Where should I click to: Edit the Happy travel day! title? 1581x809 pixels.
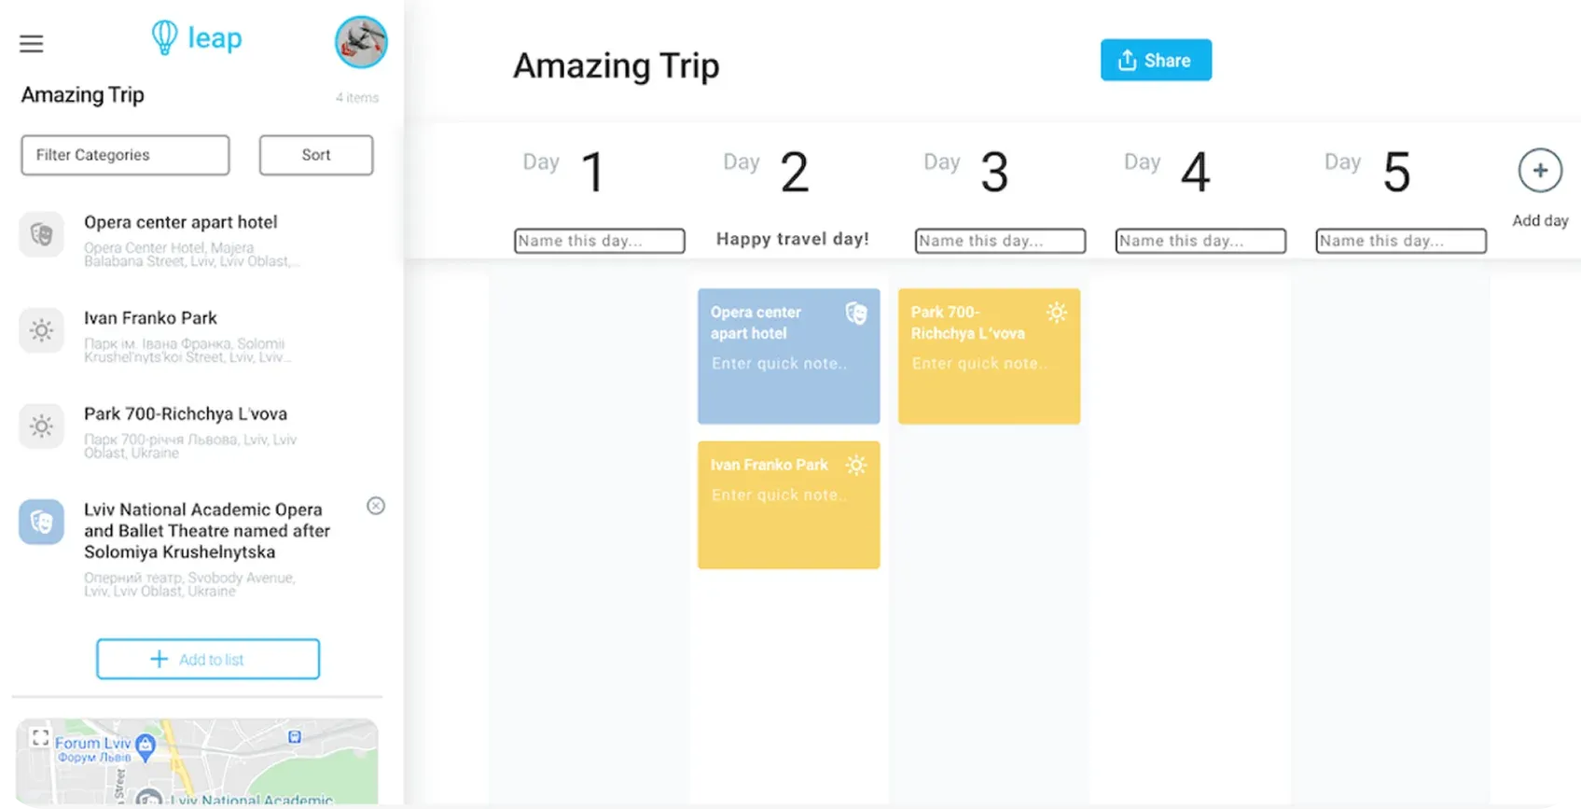point(792,239)
